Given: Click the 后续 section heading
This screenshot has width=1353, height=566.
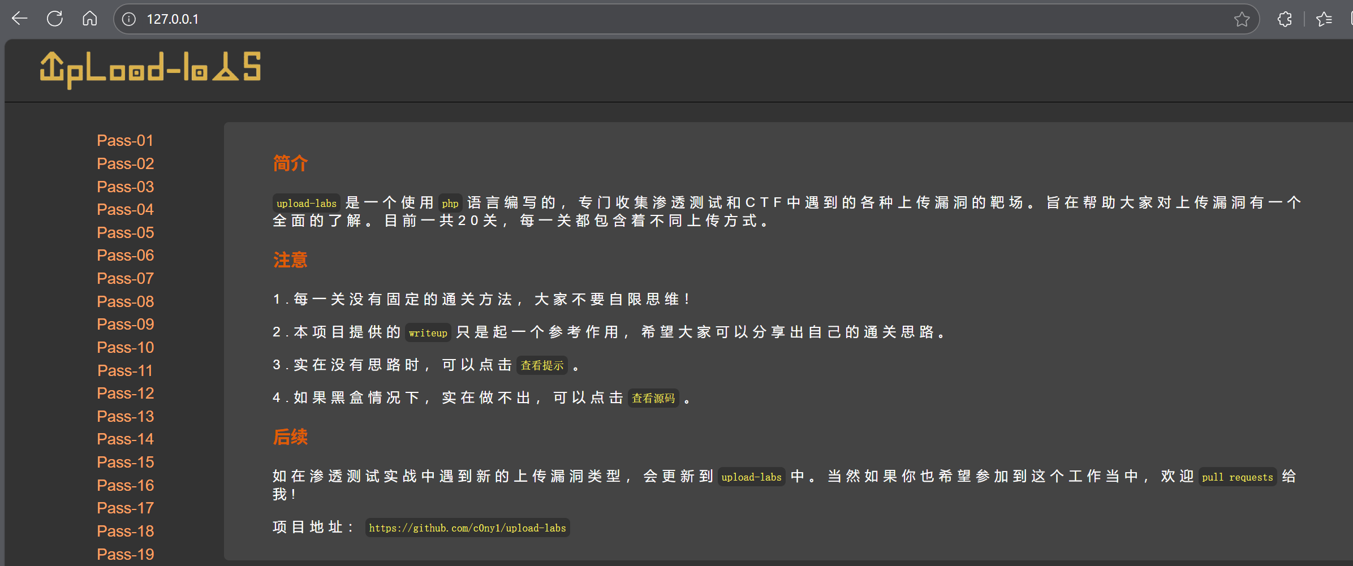Looking at the screenshot, I should click(x=290, y=437).
